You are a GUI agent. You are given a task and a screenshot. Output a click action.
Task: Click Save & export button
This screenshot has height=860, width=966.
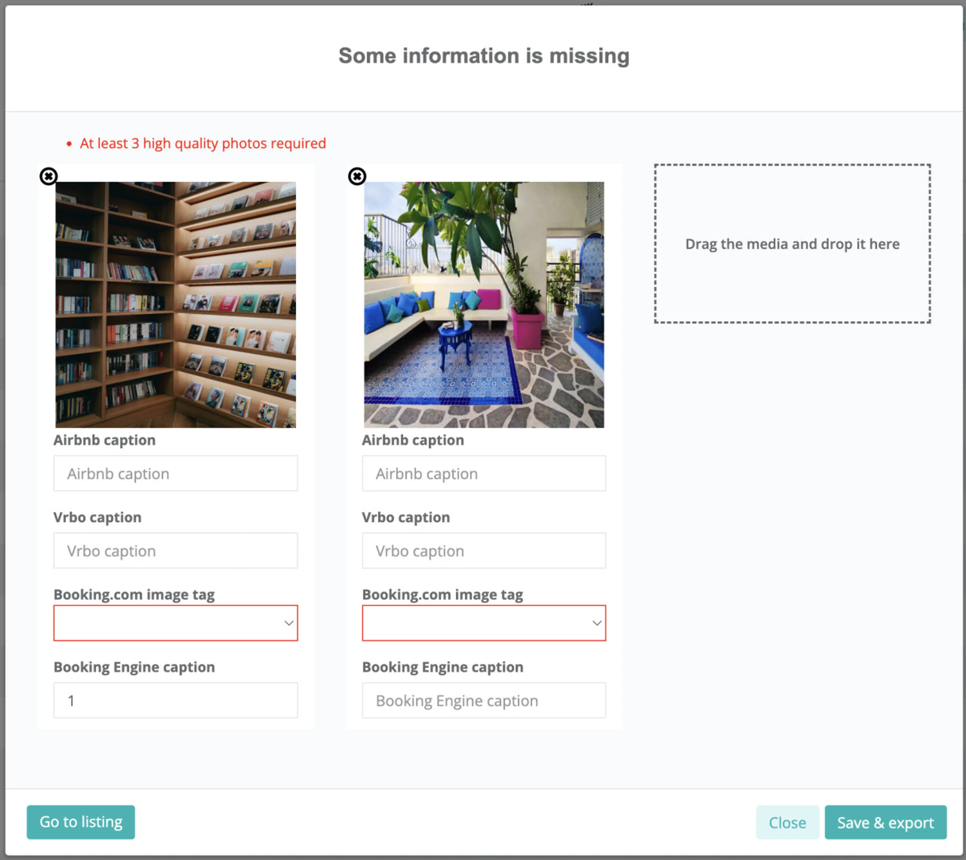tap(886, 823)
